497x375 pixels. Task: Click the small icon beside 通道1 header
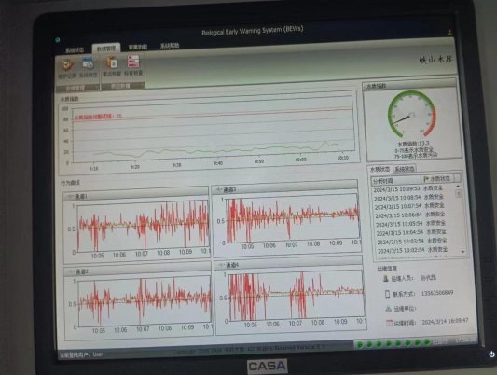pos(69,197)
